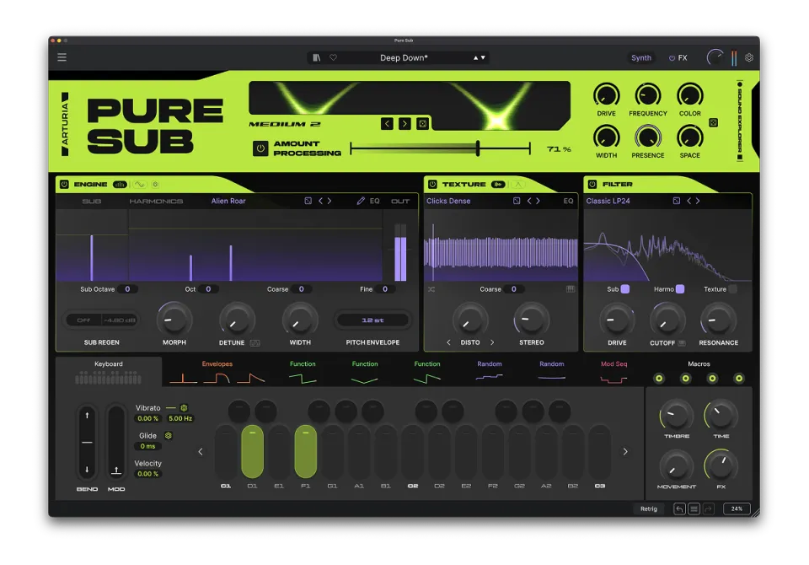
Task: Favorite the Deep Down preset with heart
Action: pos(334,58)
